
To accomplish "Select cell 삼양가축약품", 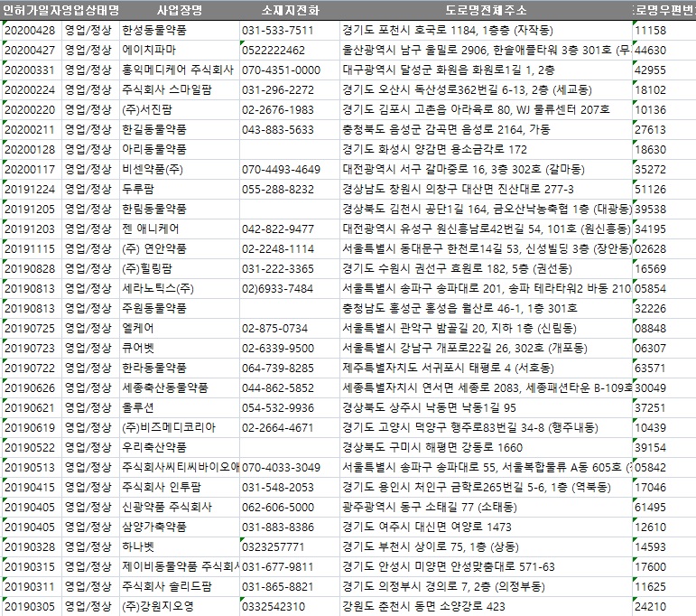I will [x=180, y=527].
